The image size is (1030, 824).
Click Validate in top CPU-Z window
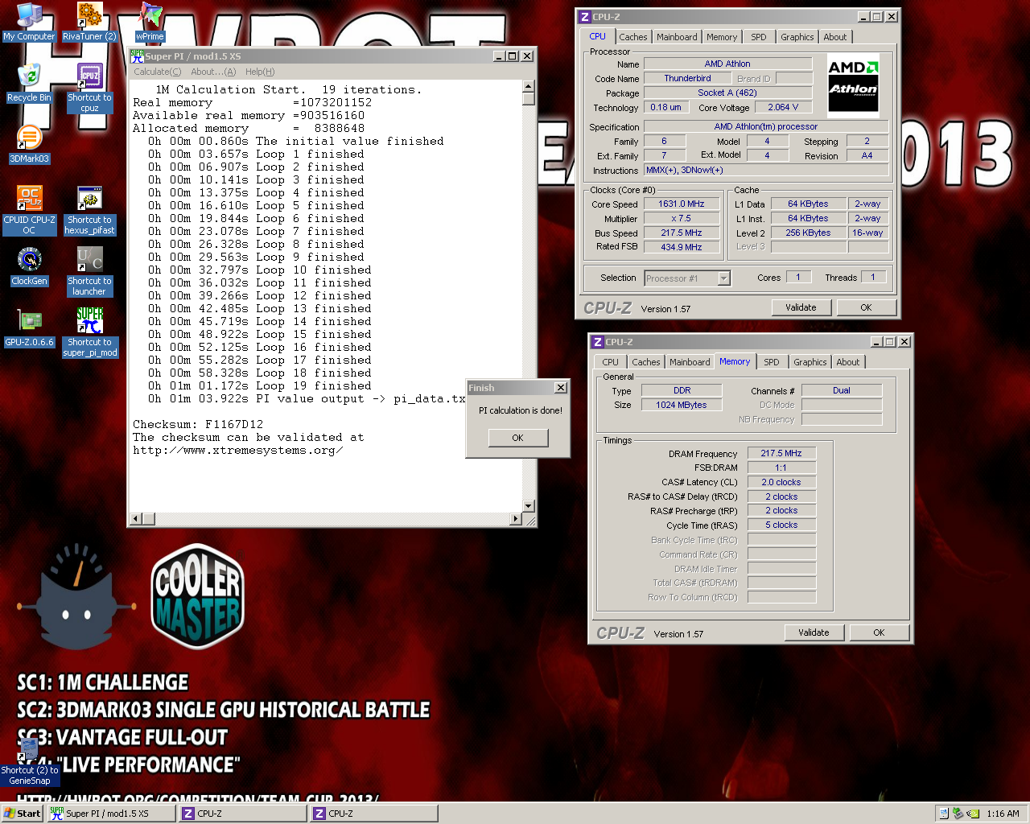click(801, 307)
